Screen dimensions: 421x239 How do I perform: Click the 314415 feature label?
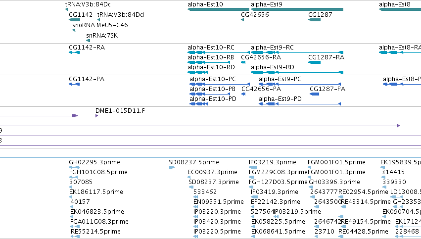[x=393, y=172]
